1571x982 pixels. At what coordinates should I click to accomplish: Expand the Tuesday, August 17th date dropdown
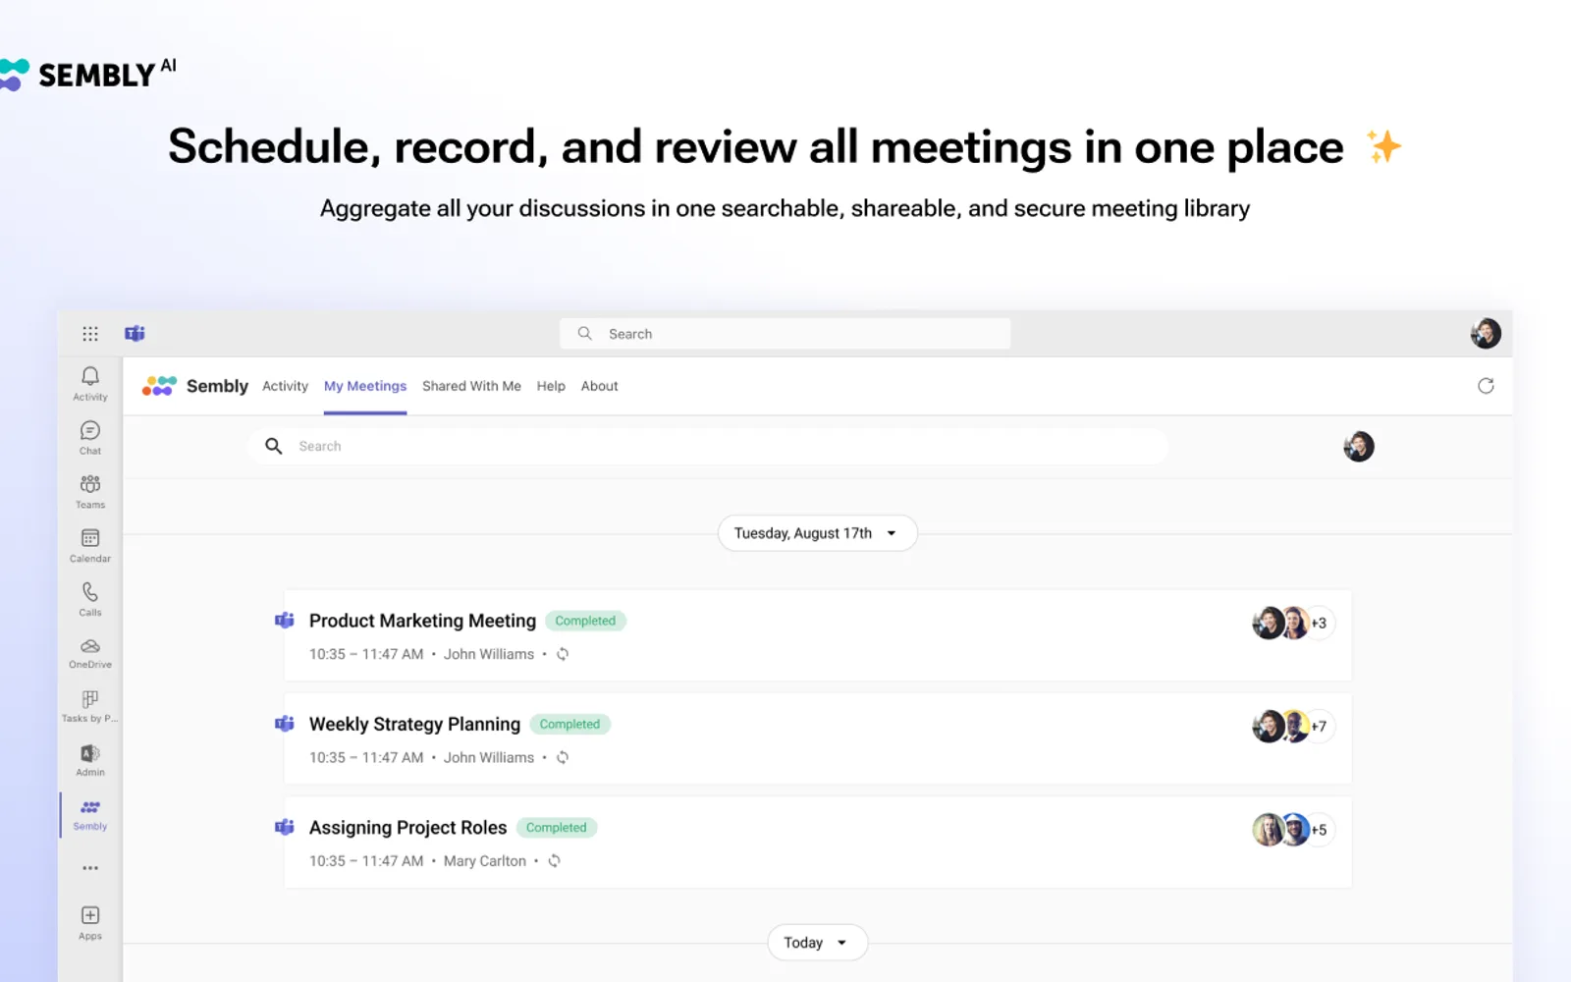tap(817, 533)
